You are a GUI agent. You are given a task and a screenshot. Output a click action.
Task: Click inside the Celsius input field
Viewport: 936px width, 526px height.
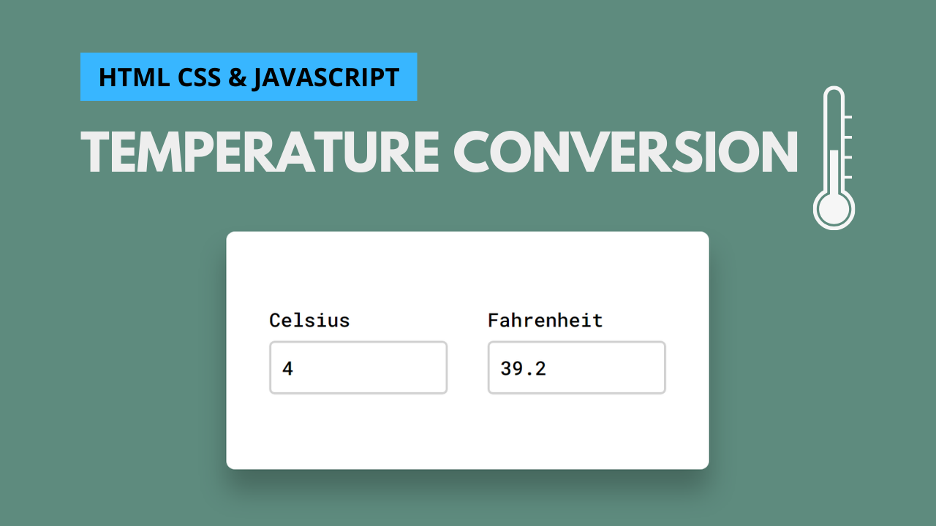click(358, 367)
